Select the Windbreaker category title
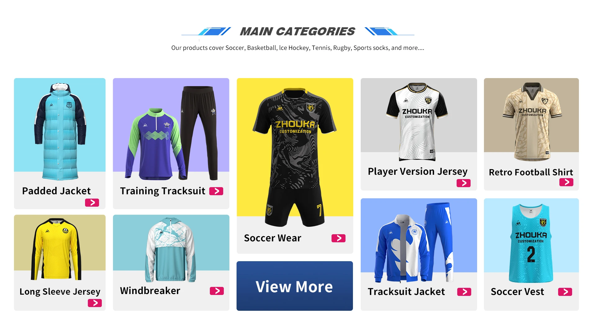Screen dimensions: 596x334 click(x=150, y=291)
